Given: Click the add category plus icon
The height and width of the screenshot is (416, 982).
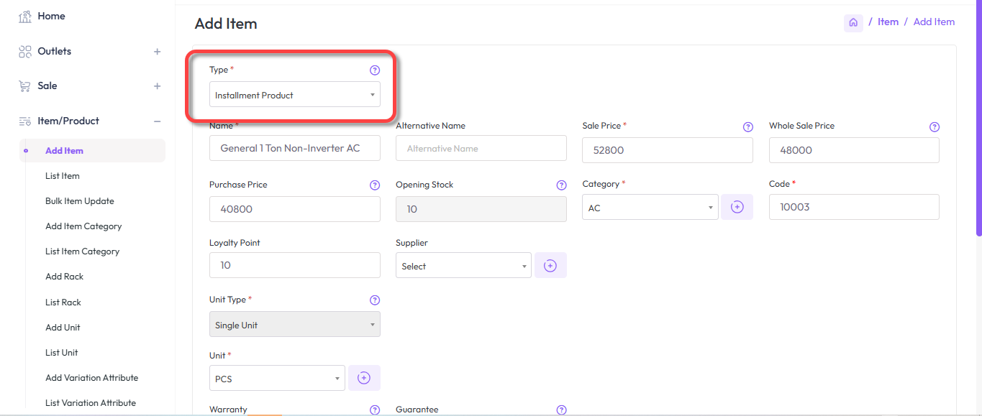Looking at the screenshot, I should (737, 207).
